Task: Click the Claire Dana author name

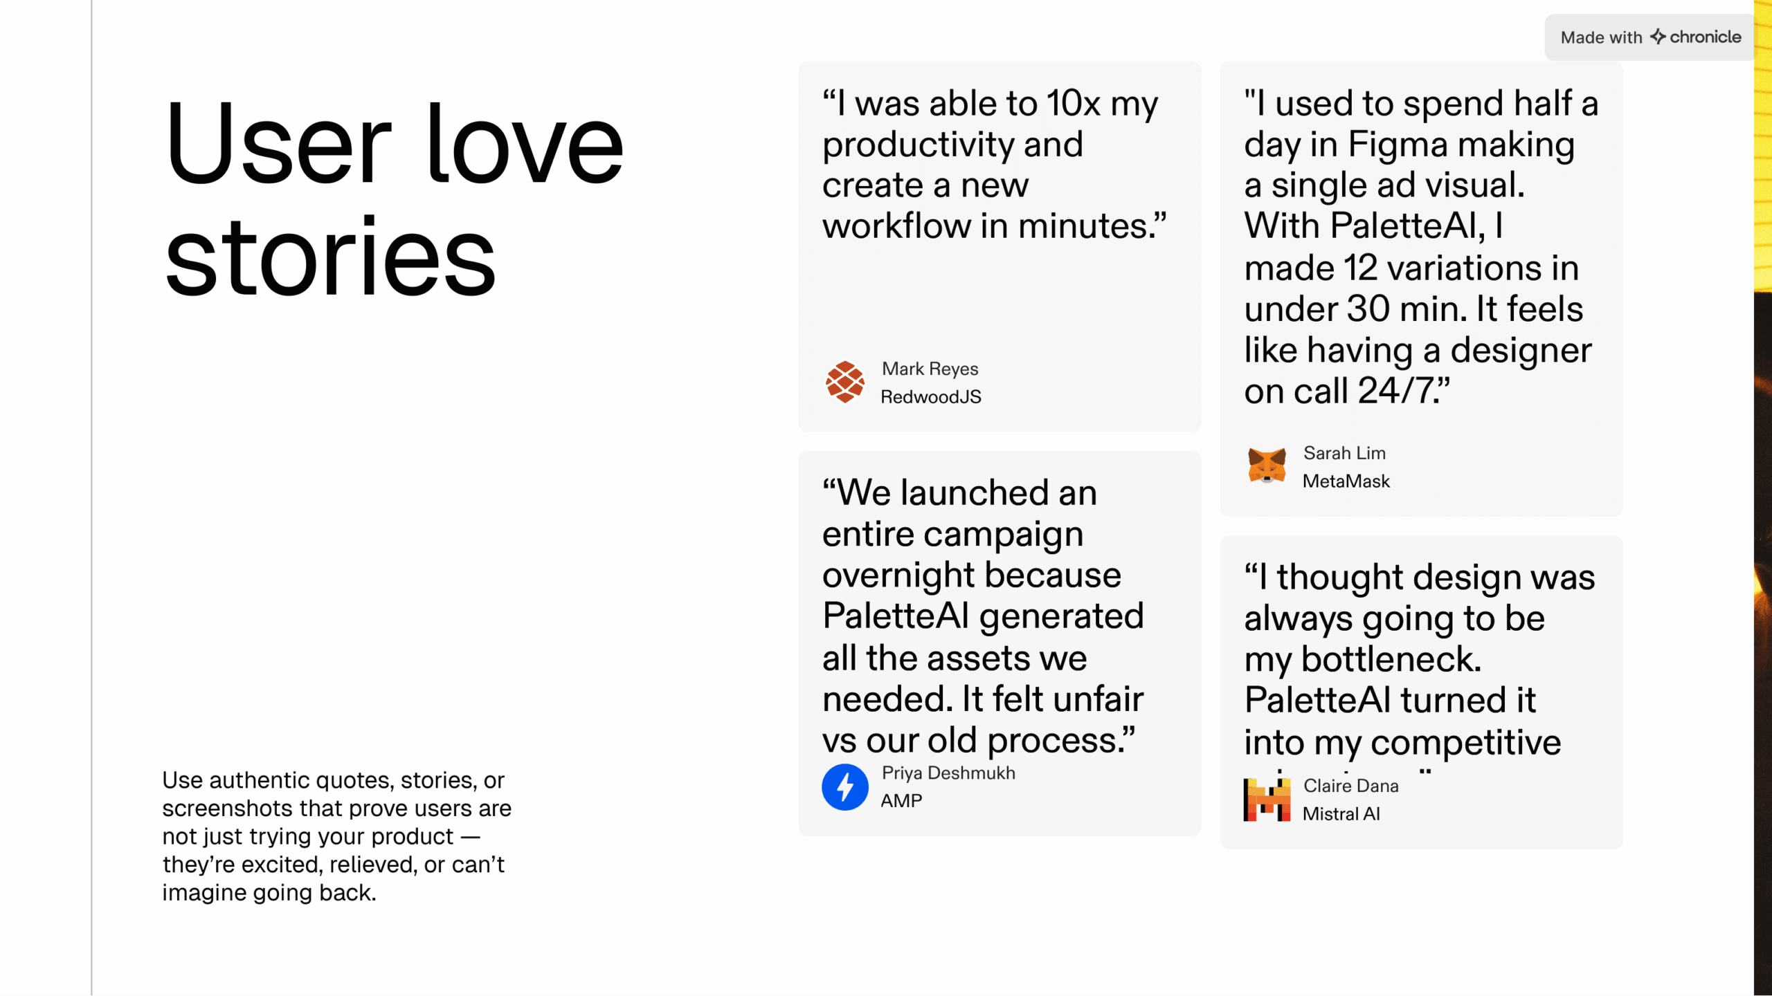Action: 1350,786
